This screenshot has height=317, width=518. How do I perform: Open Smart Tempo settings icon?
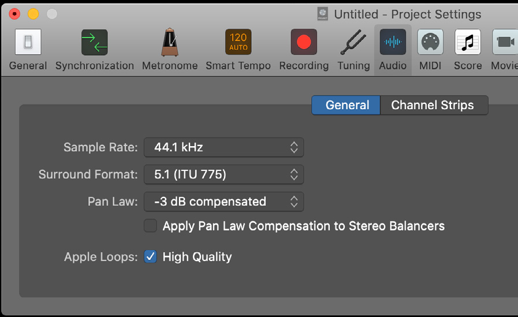click(238, 42)
